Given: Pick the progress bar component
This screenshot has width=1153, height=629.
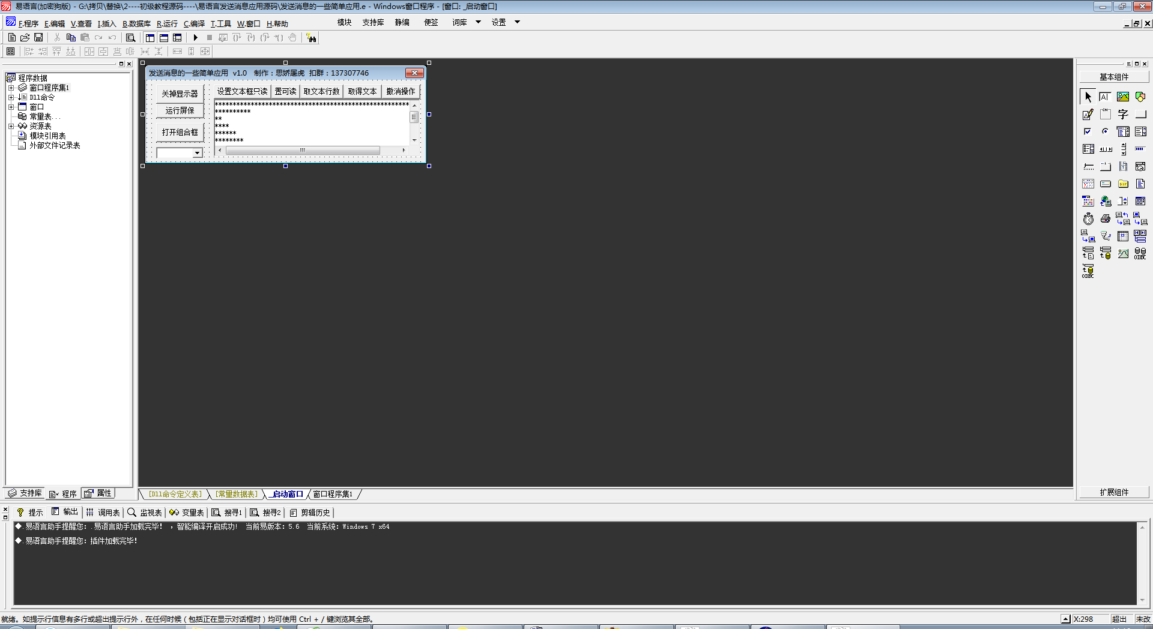Looking at the screenshot, I should [x=1140, y=149].
